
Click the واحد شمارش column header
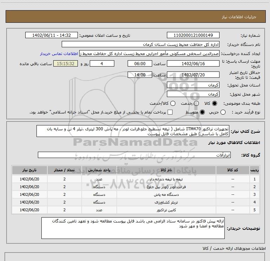click(x=99, y=170)
